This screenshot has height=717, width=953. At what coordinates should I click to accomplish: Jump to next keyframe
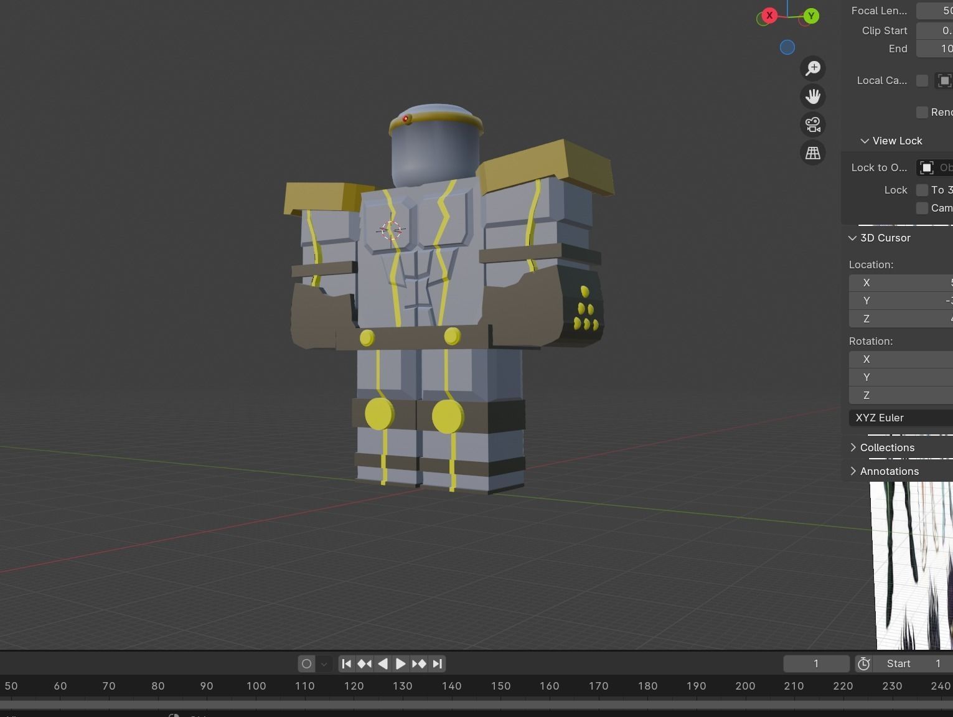pos(419,664)
